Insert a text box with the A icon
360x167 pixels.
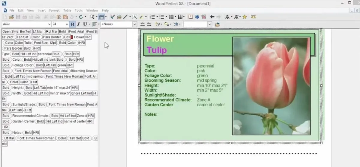(x=135, y=17)
